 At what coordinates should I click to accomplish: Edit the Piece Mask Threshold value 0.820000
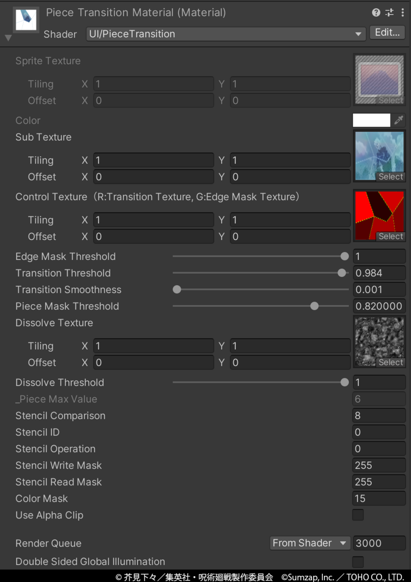click(379, 306)
